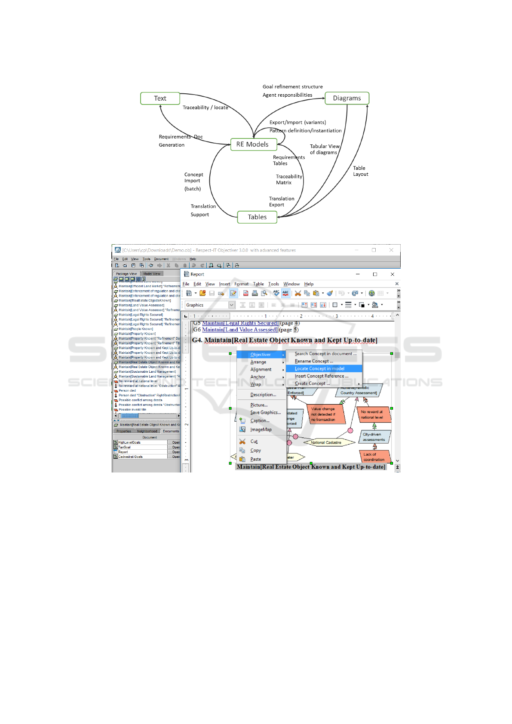512x724 pixels.
Task: Click the printer icon in Objectiver toolbar
Action: [237, 266]
